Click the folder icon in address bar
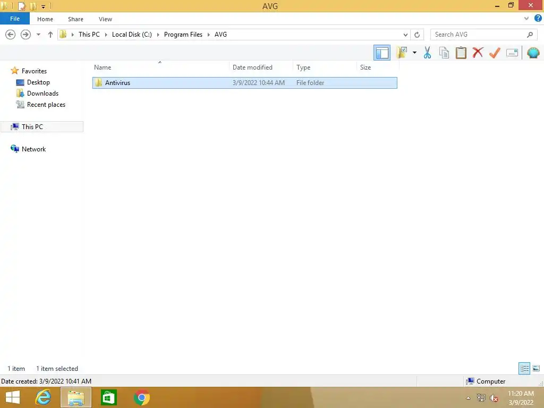 click(x=63, y=35)
